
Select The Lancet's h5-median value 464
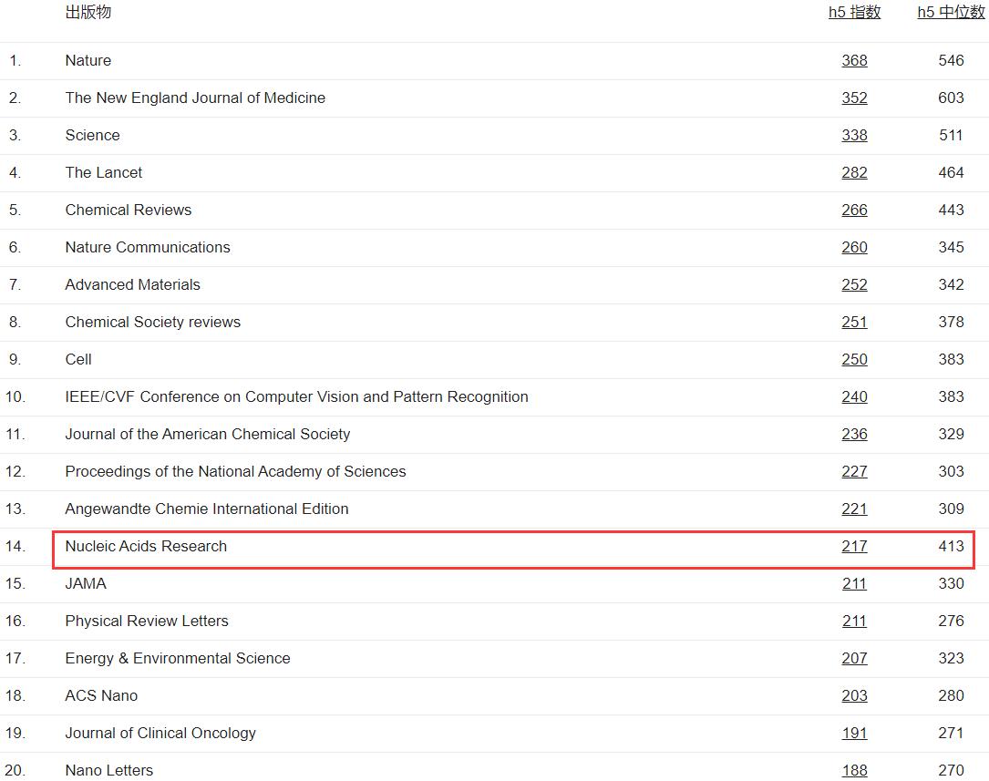coord(951,173)
